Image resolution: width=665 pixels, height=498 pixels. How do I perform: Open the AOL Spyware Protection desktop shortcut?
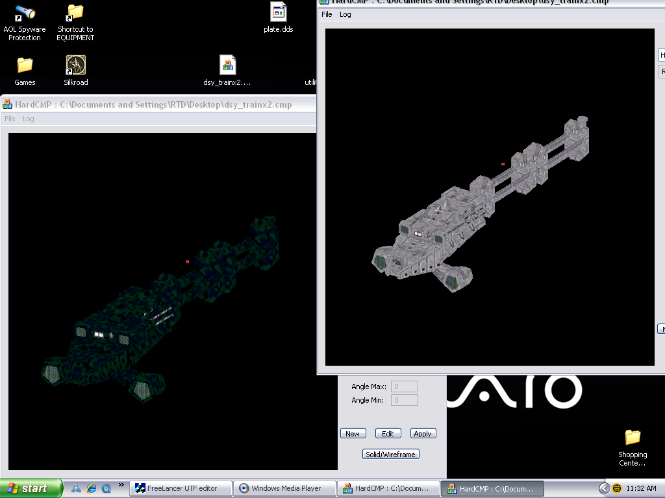25,13
